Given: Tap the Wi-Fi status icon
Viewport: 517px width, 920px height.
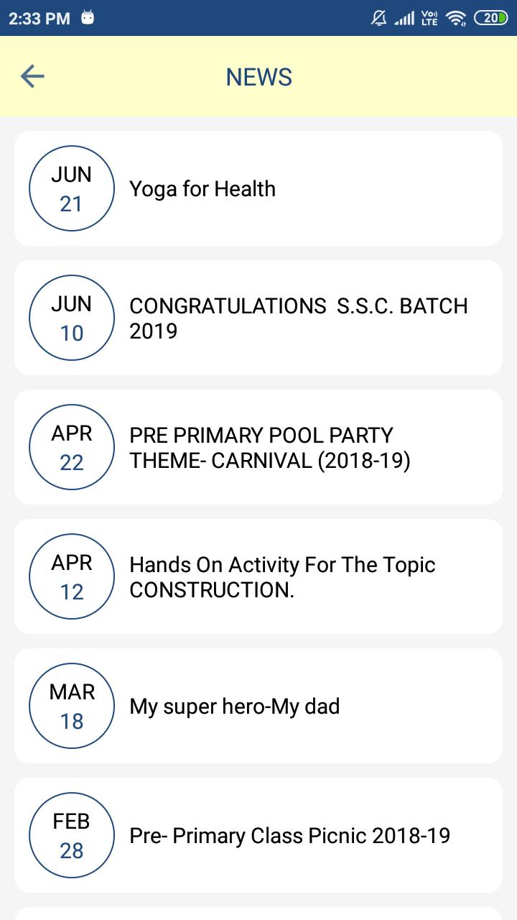Looking at the screenshot, I should [455, 18].
